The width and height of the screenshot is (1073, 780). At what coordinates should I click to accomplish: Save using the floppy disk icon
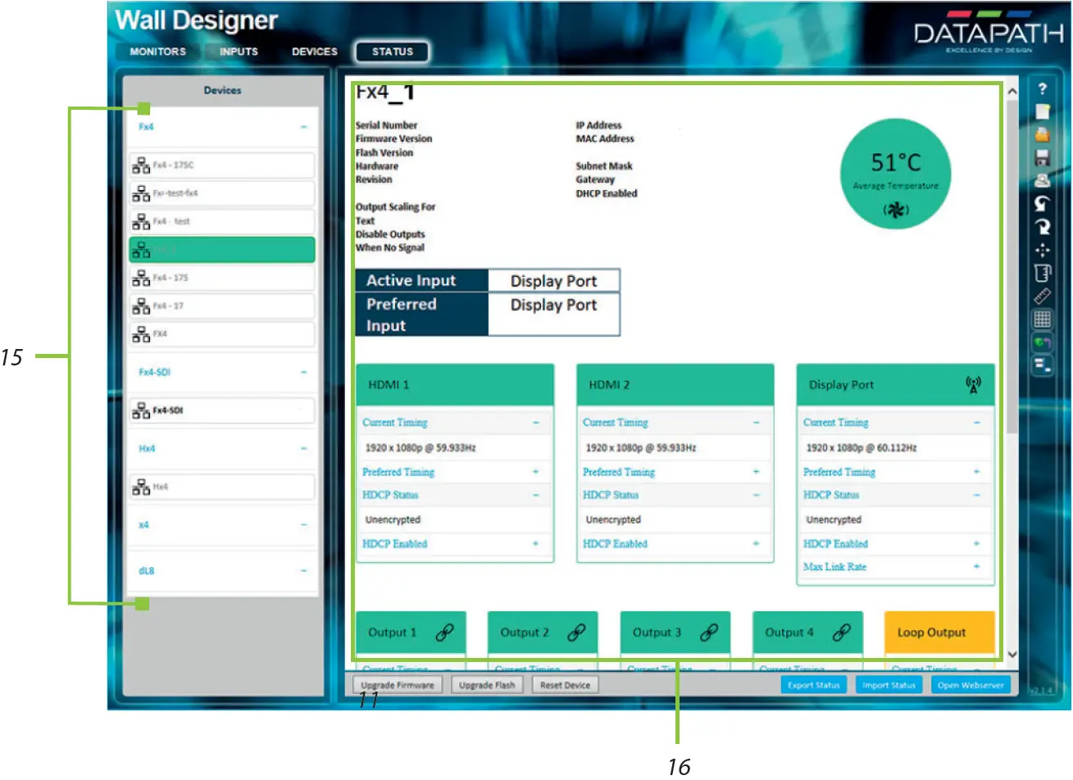click(x=1042, y=157)
